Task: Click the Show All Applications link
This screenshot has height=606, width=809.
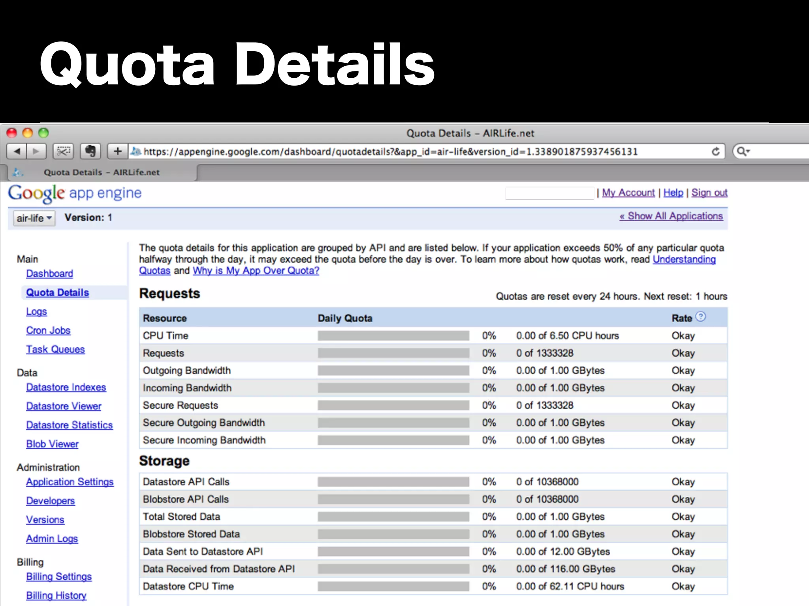Action: tap(671, 216)
